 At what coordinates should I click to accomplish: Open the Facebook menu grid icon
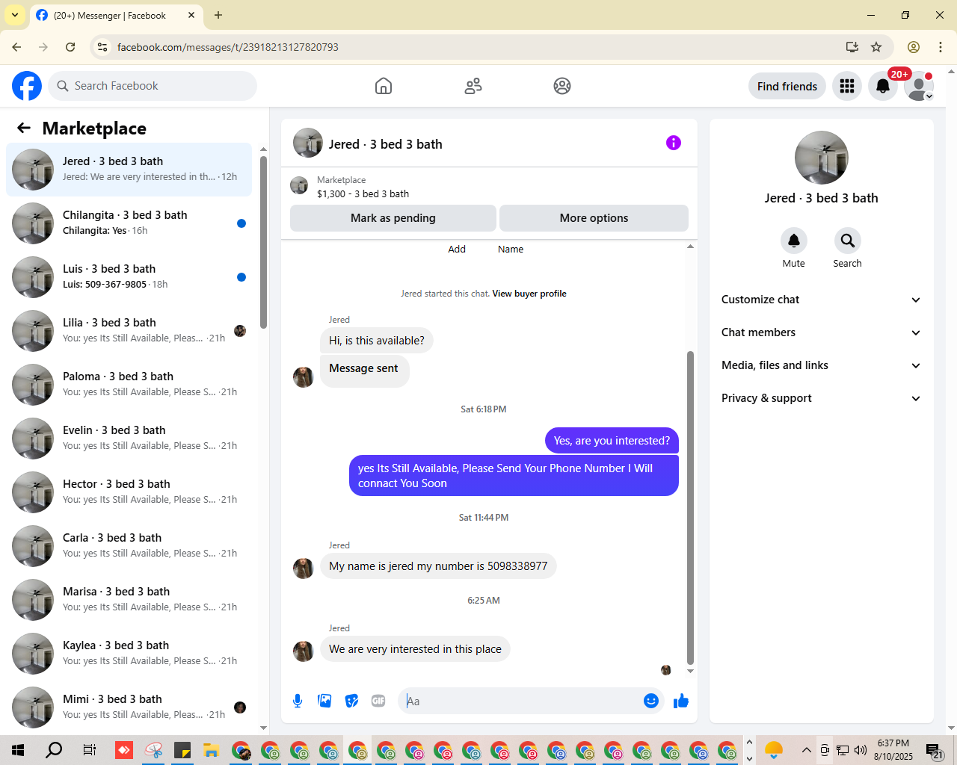[847, 86]
